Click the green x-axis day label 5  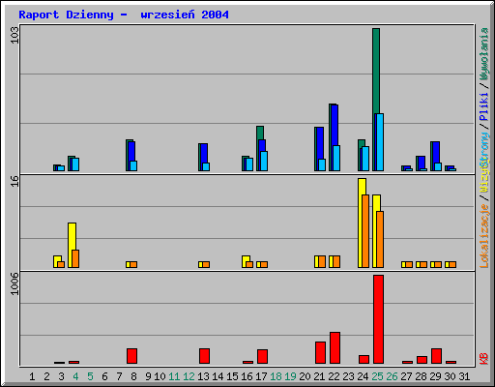(x=90, y=376)
